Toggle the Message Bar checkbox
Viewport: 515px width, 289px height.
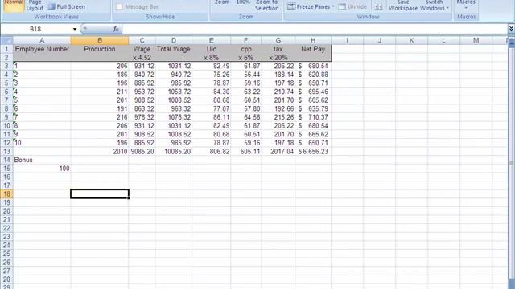(119, 6)
